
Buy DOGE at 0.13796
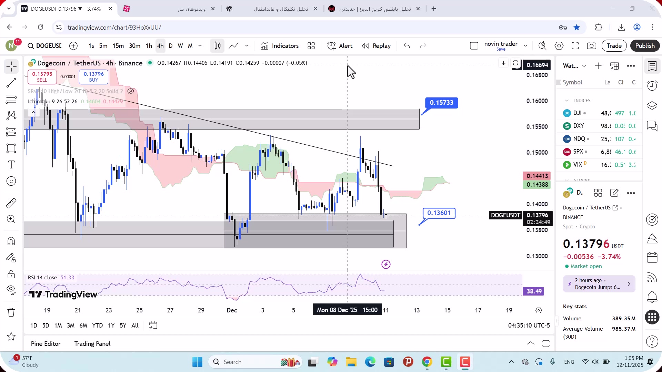pyautogui.click(x=93, y=77)
